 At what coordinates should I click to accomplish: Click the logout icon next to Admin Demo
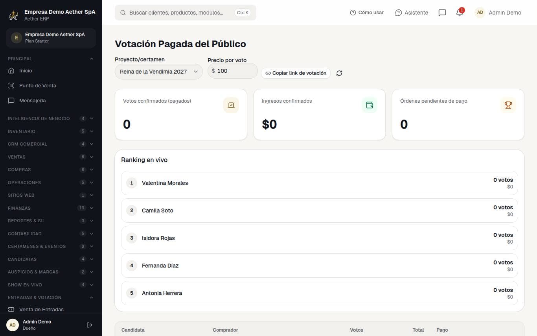(x=90, y=325)
